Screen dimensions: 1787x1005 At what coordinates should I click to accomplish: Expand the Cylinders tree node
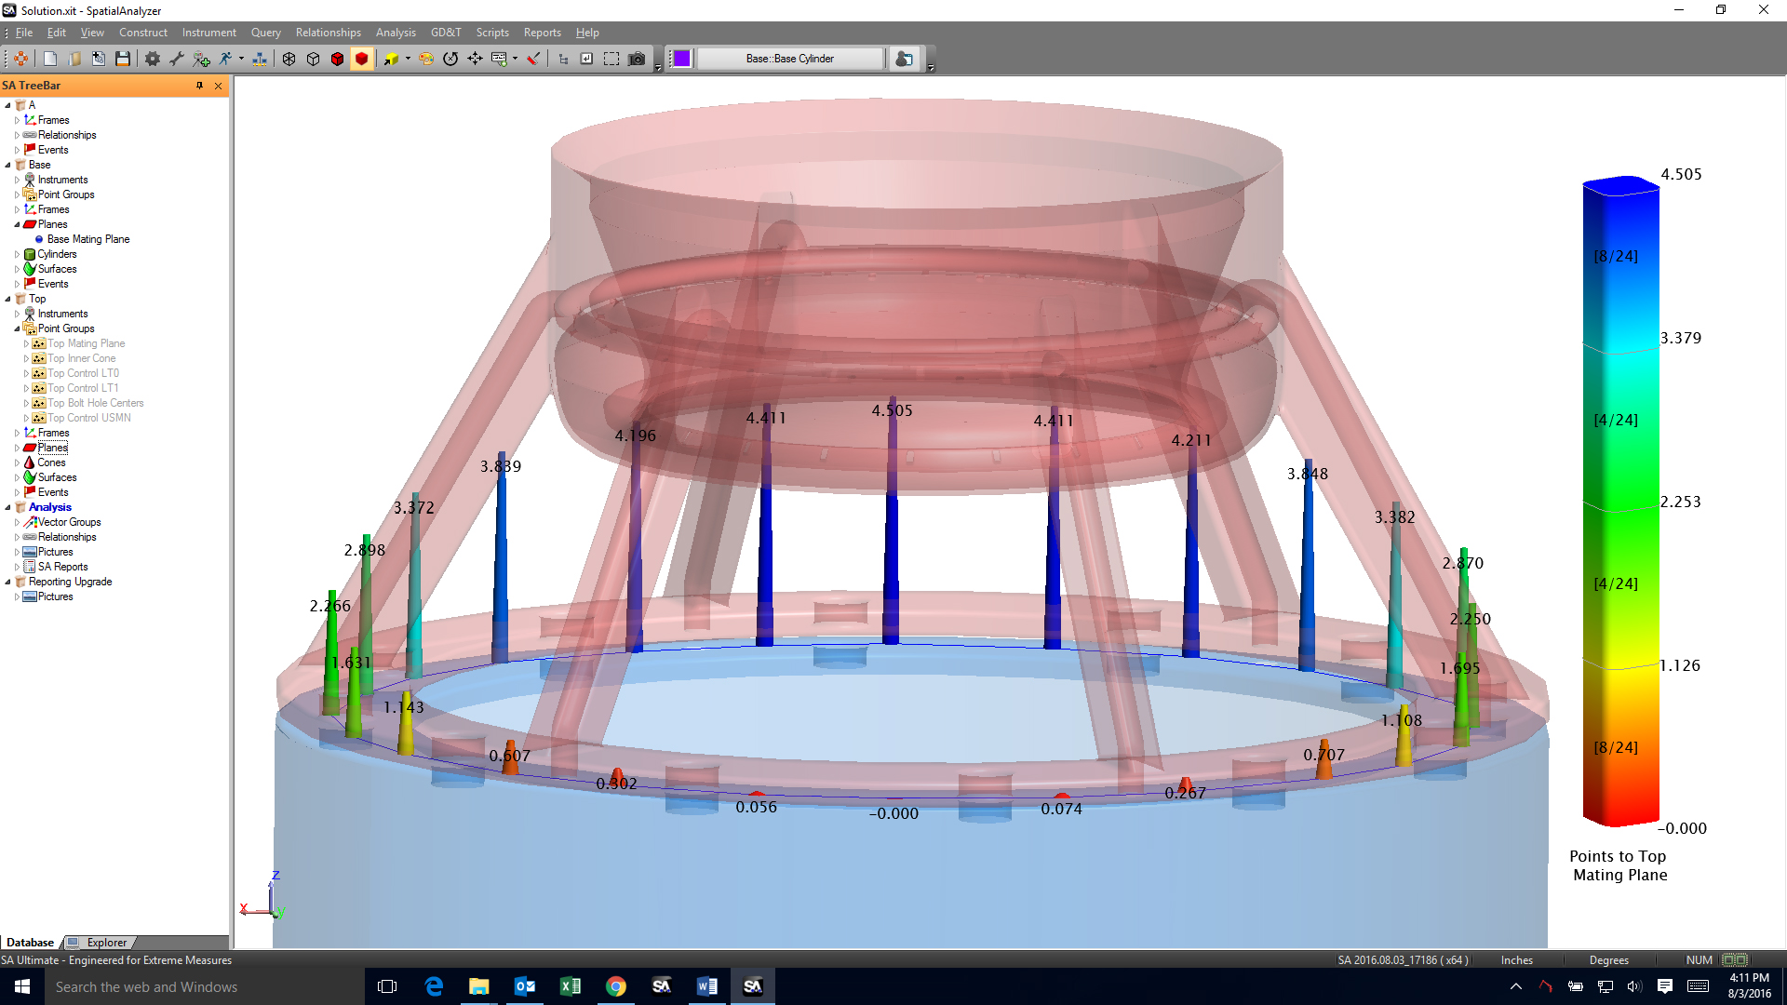click(17, 254)
